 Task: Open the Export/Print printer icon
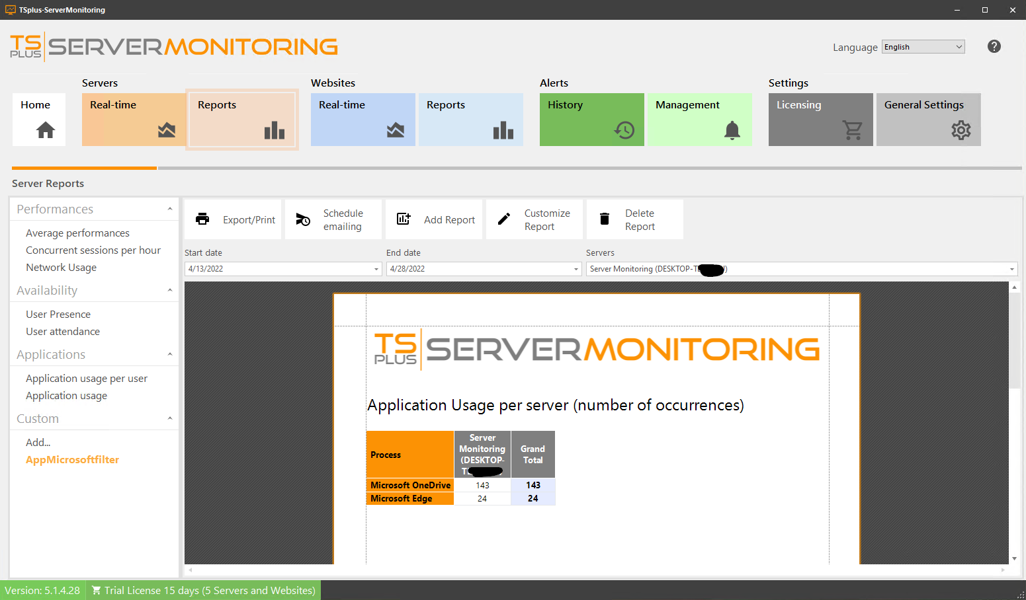click(x=202, y=219)
